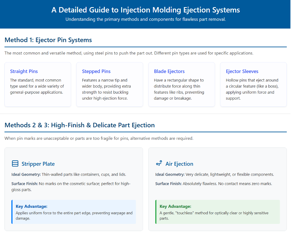Click Air Ejection's Surface Finish line
The image size is (291, 234).
(214, 184)
